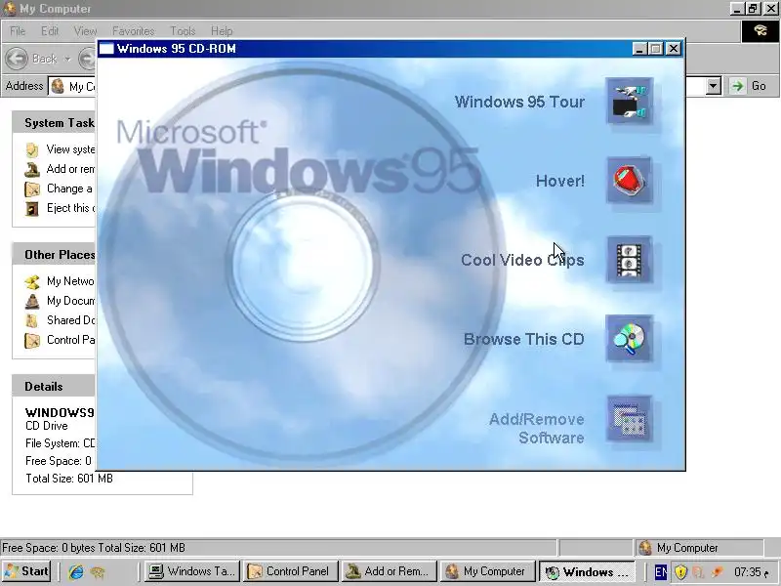This screenshot has height=586, width=781.
Task: Click the Windows 95 CD-ROM title bar icon
Action: (x=106, y=48)
